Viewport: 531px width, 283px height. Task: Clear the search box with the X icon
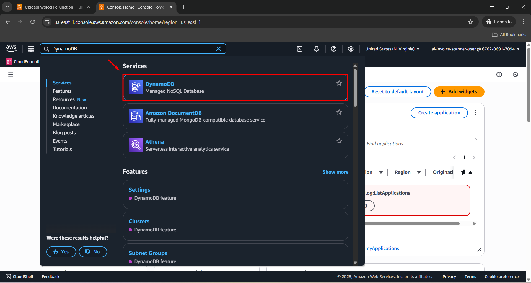pos(219,49)
